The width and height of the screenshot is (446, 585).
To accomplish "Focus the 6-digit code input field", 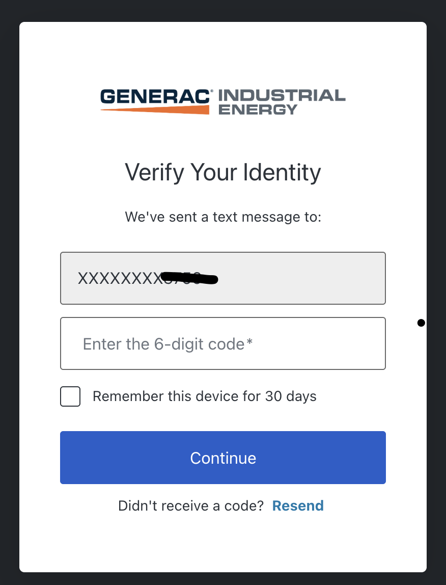I will pos(222,343).
